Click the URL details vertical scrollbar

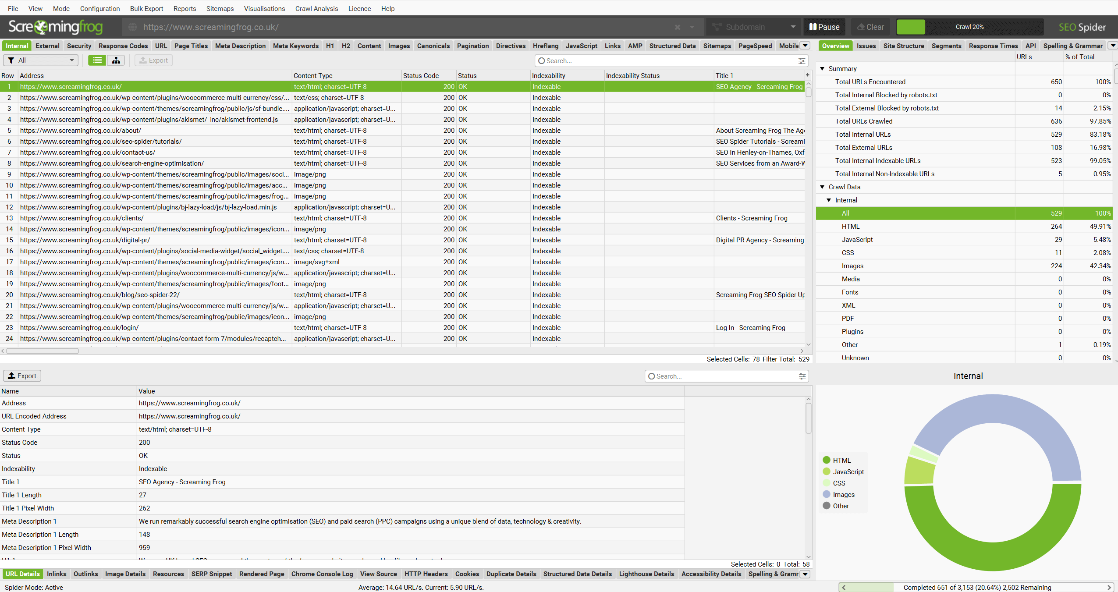pyautogui.click(x=809, y=418)
